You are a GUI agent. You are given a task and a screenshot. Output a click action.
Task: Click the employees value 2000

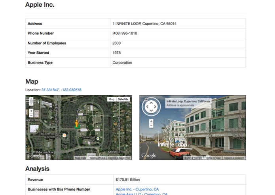pos(116,43)
